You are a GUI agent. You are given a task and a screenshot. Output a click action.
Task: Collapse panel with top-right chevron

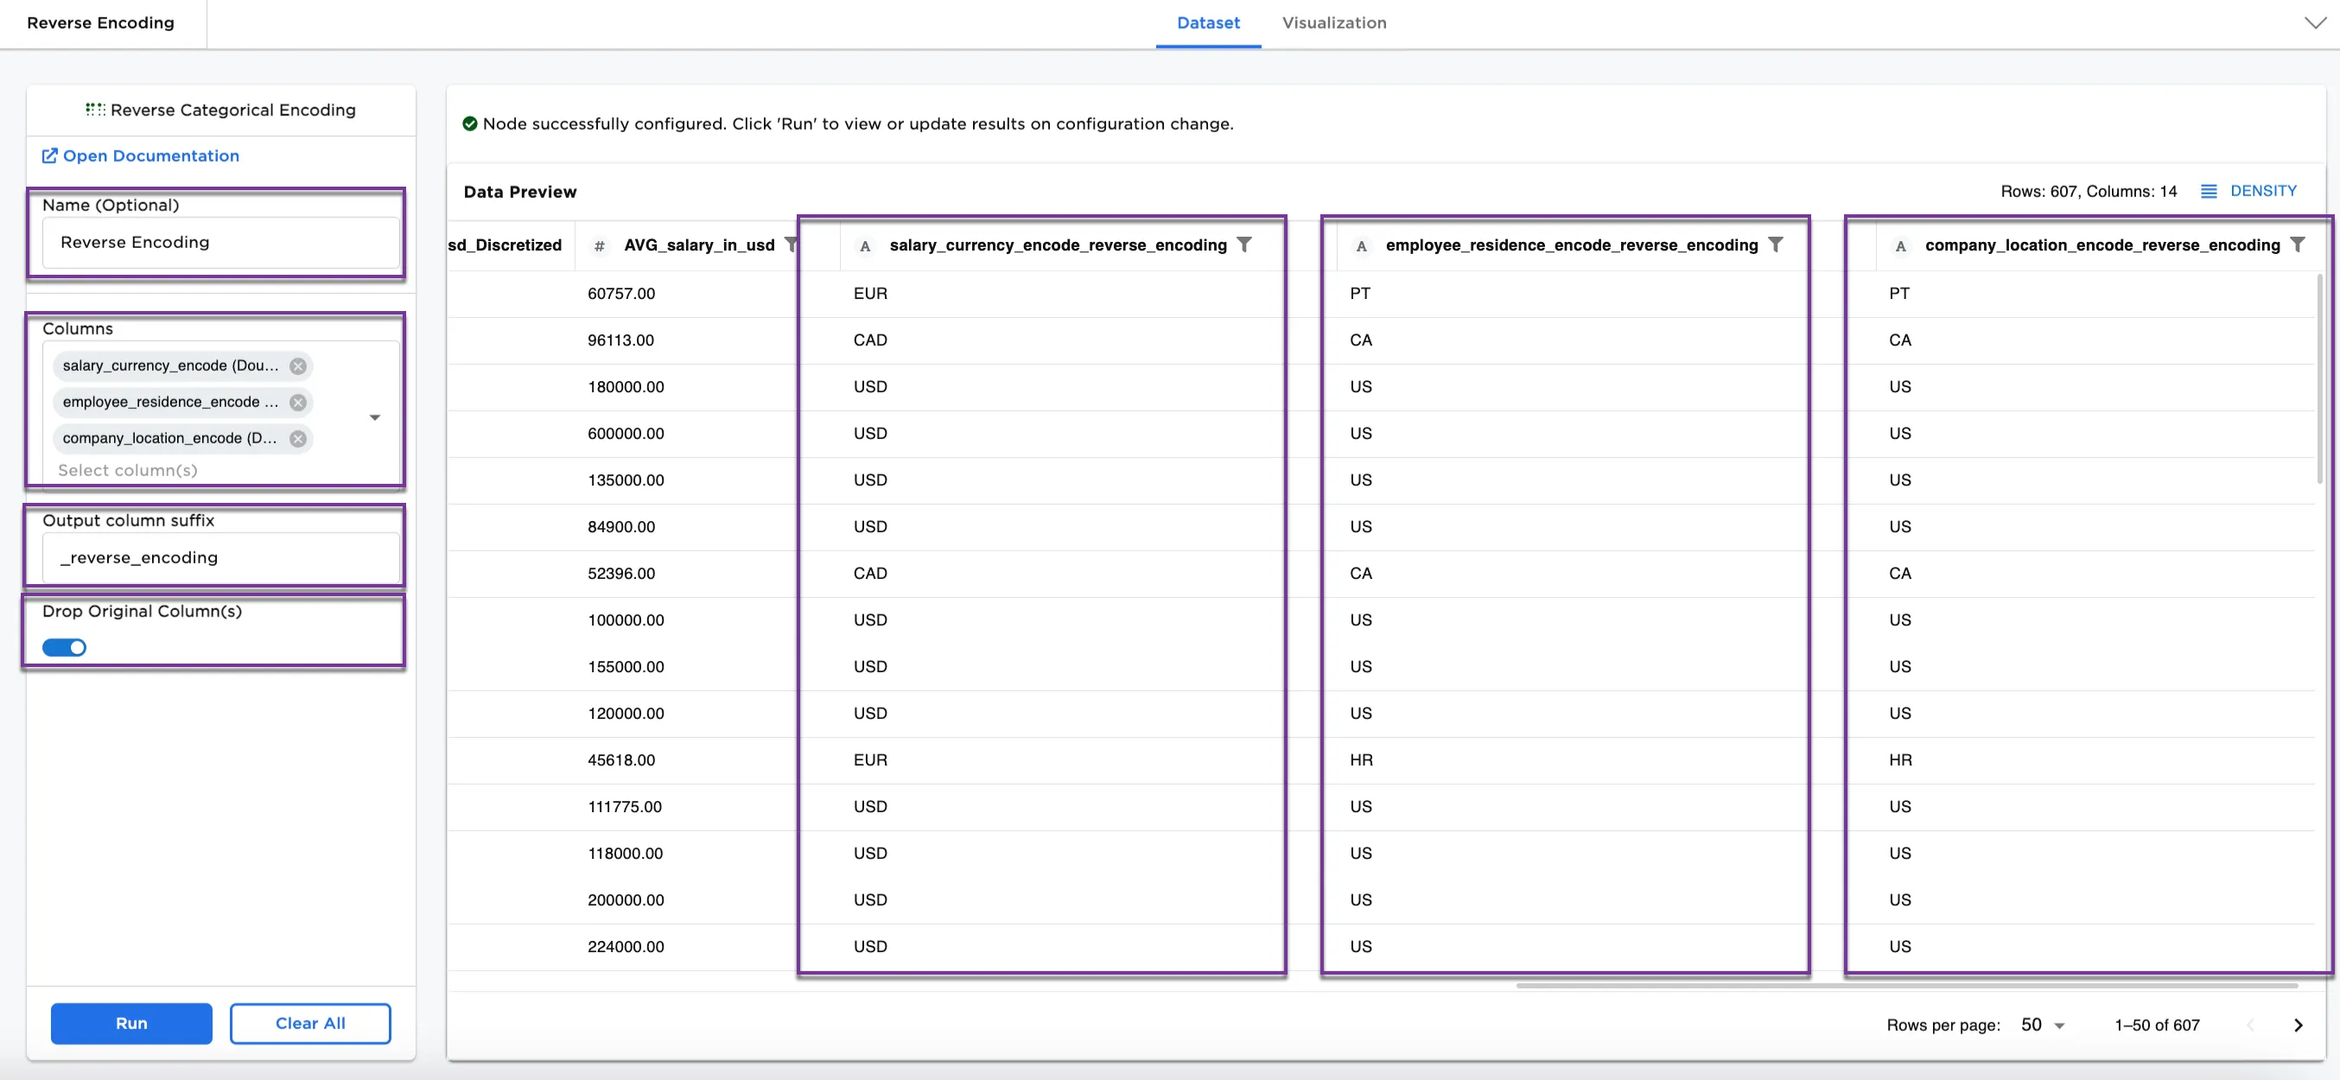[x=2316, y=22]
